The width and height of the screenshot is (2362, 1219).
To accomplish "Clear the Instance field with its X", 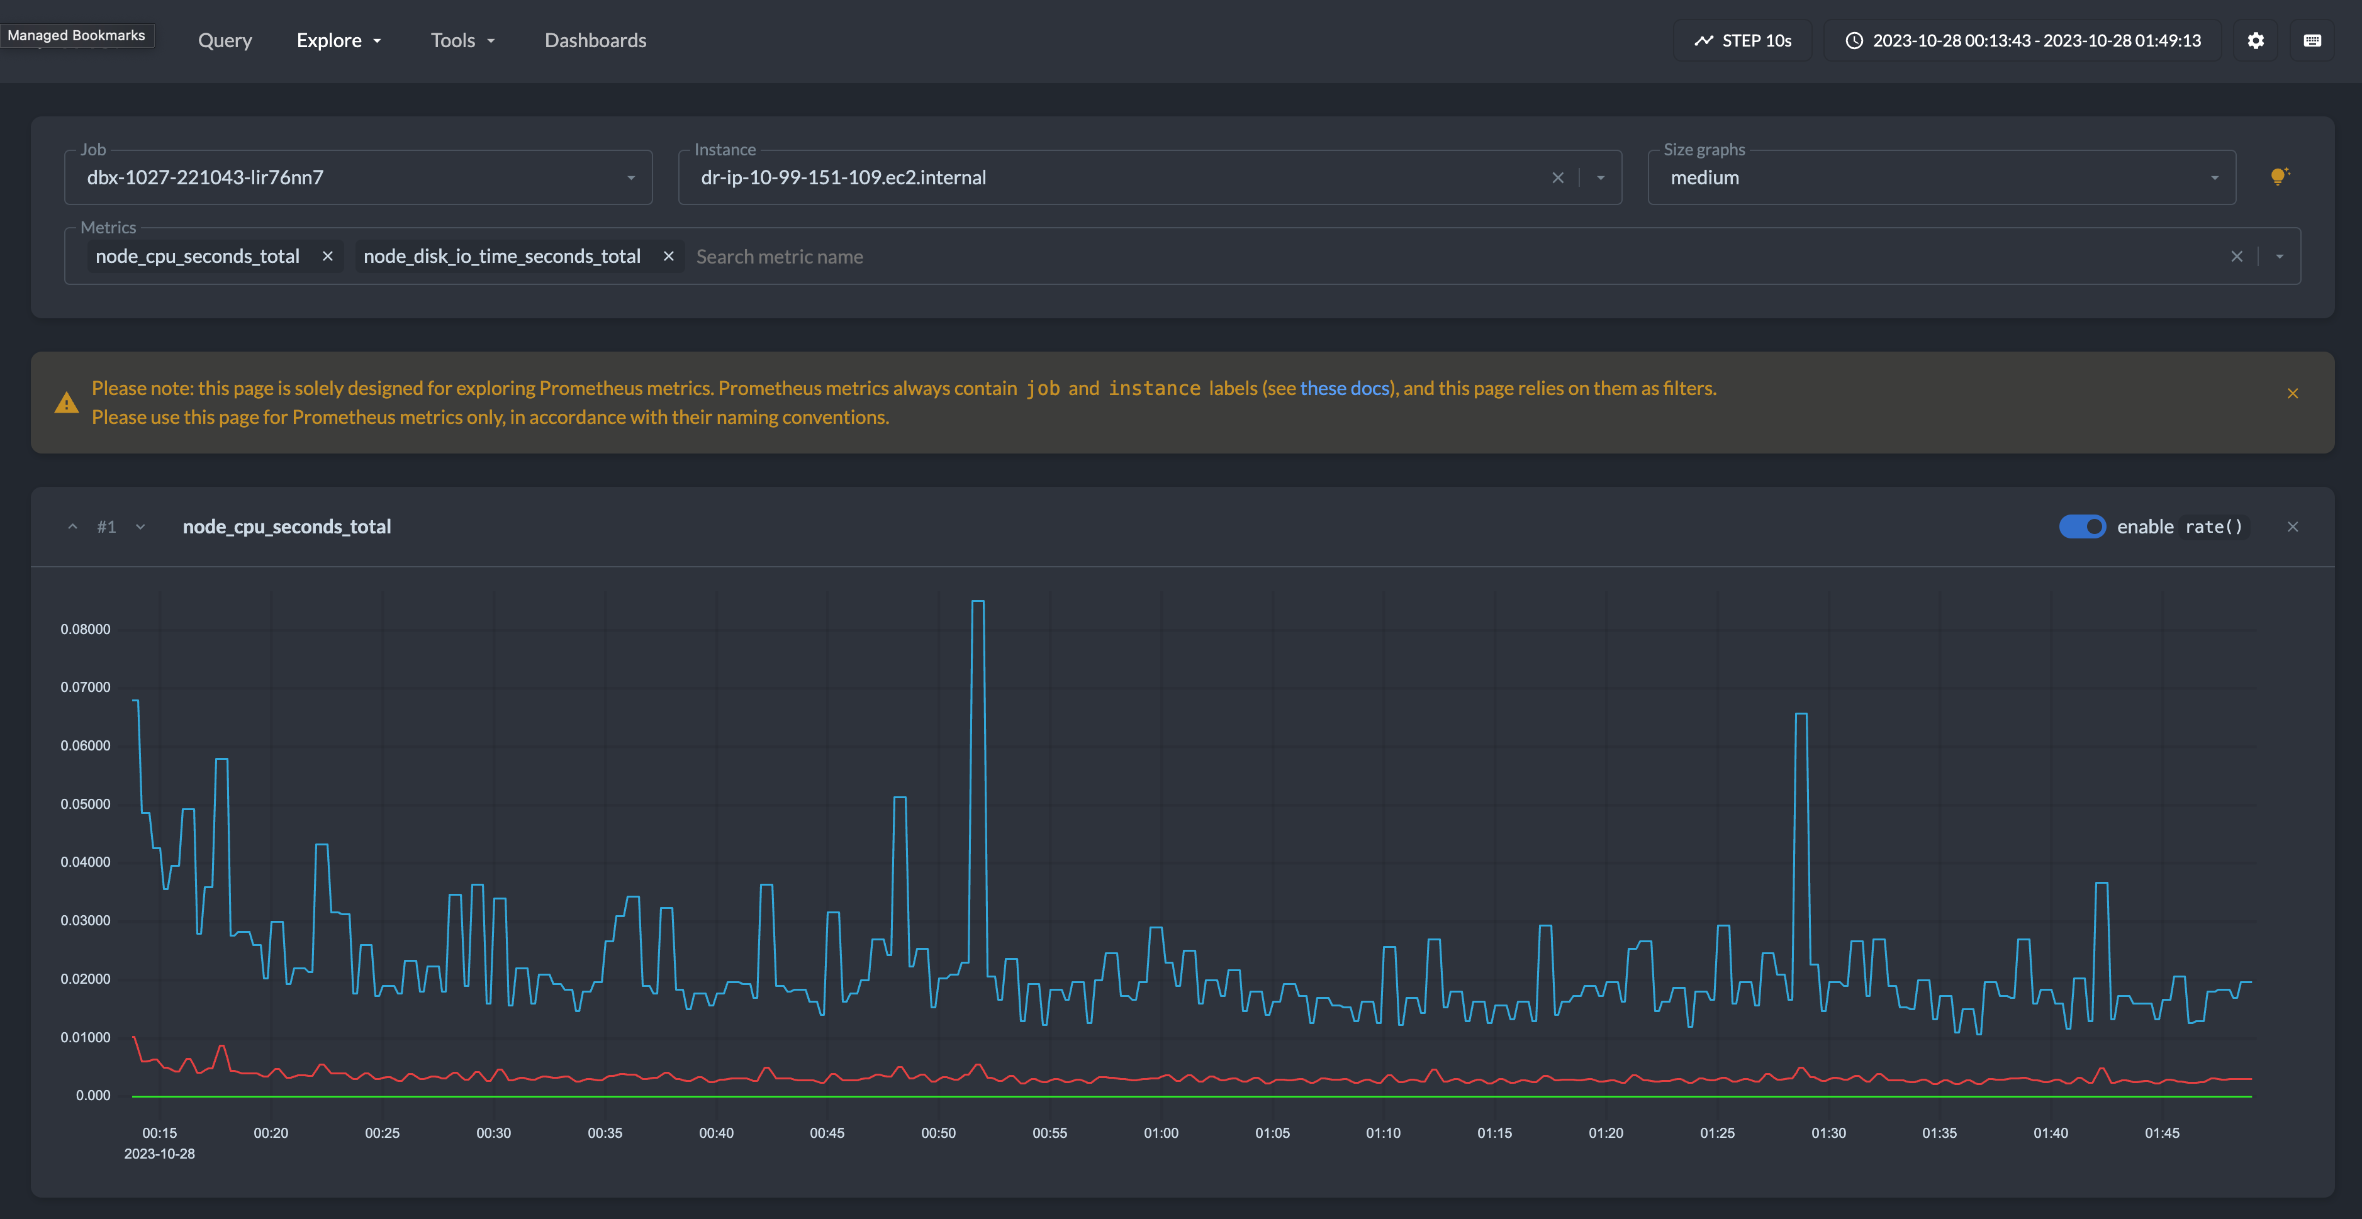I will (1558, 177).
